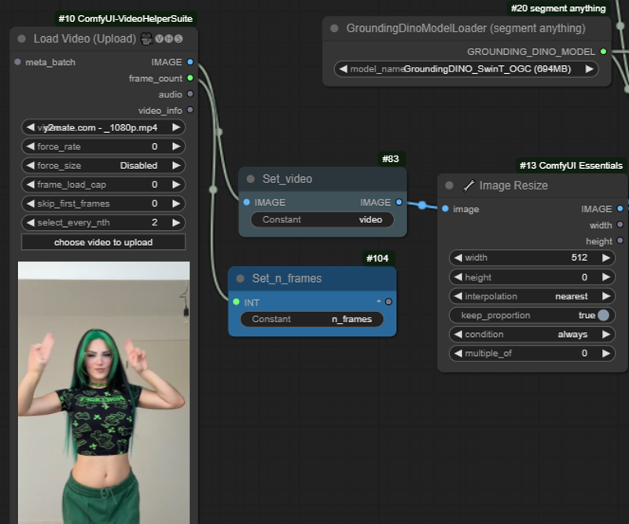Viewport: 629px width, 524px height.
Task: Decrease Image Resize height value
Action: (x=458, y=277)
